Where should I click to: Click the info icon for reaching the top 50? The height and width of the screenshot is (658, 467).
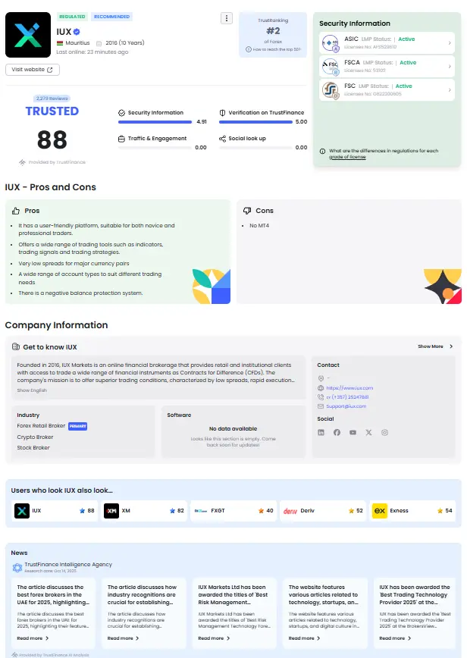[x=249, y=49]
